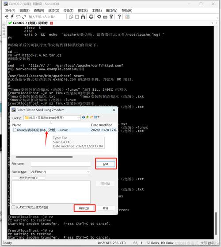Click the horizontal scrollbar in file list

(x=44, y=157)
